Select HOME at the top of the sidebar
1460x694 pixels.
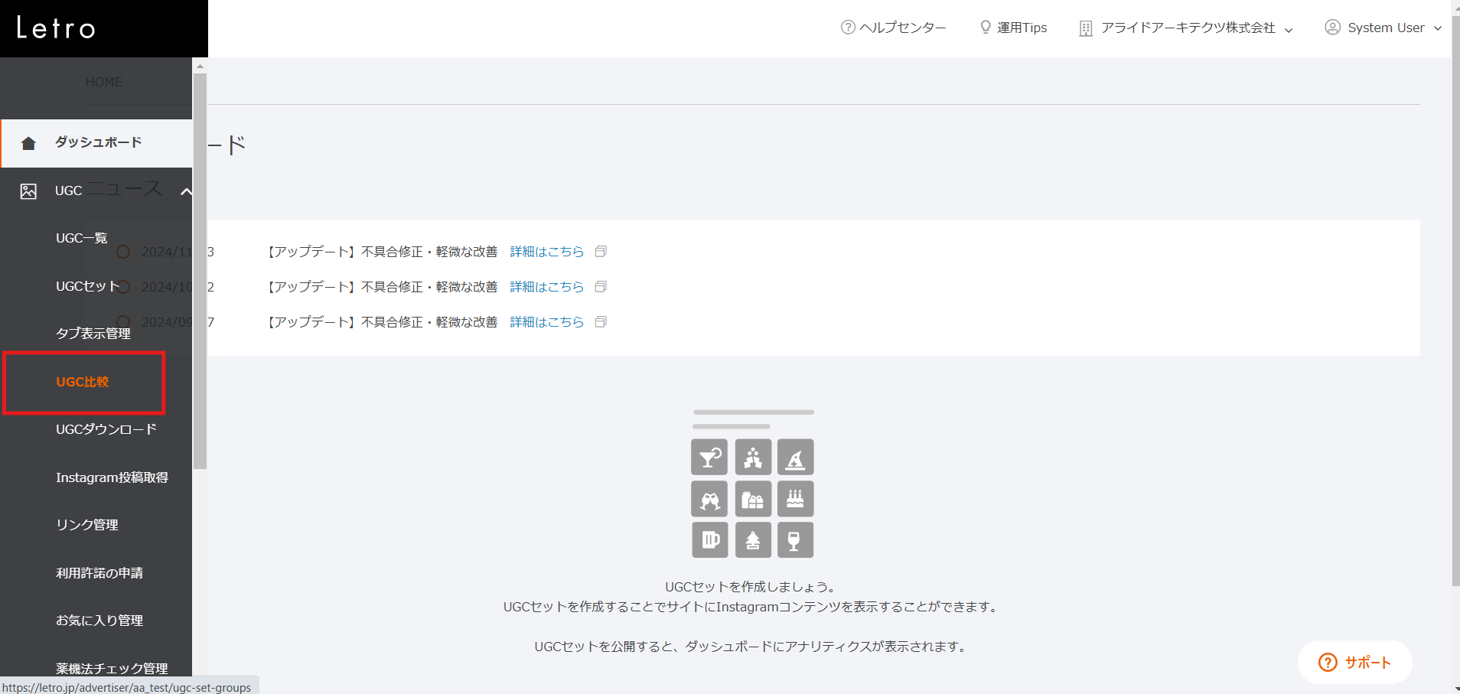pos(103,82)
